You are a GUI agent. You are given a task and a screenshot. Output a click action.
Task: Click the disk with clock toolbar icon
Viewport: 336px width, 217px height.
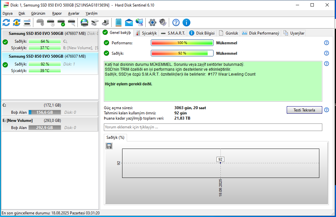[51, 22]
